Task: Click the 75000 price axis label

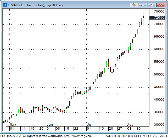Action: pos(159,11)
